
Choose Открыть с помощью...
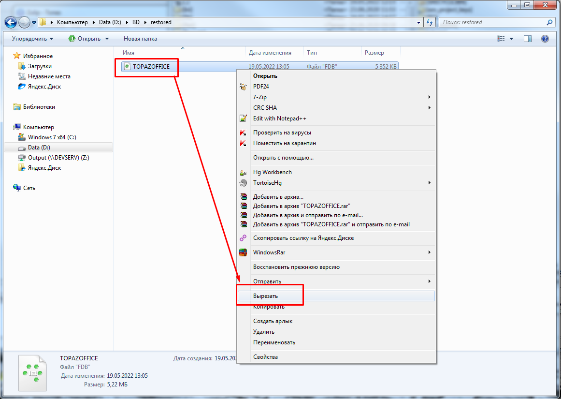336,158
